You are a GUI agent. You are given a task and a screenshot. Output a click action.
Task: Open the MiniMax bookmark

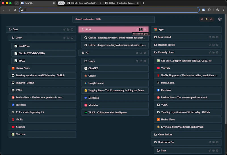115,105
